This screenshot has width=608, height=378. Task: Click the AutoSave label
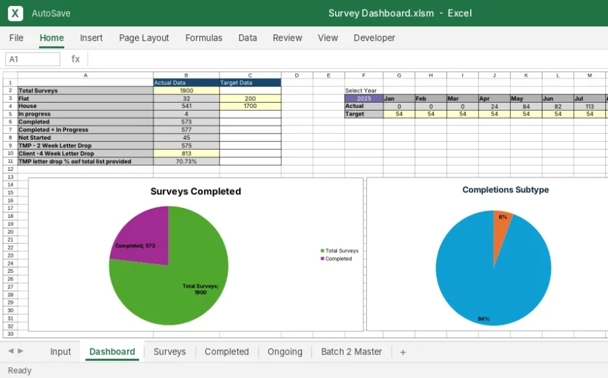(x=51, y=13)
